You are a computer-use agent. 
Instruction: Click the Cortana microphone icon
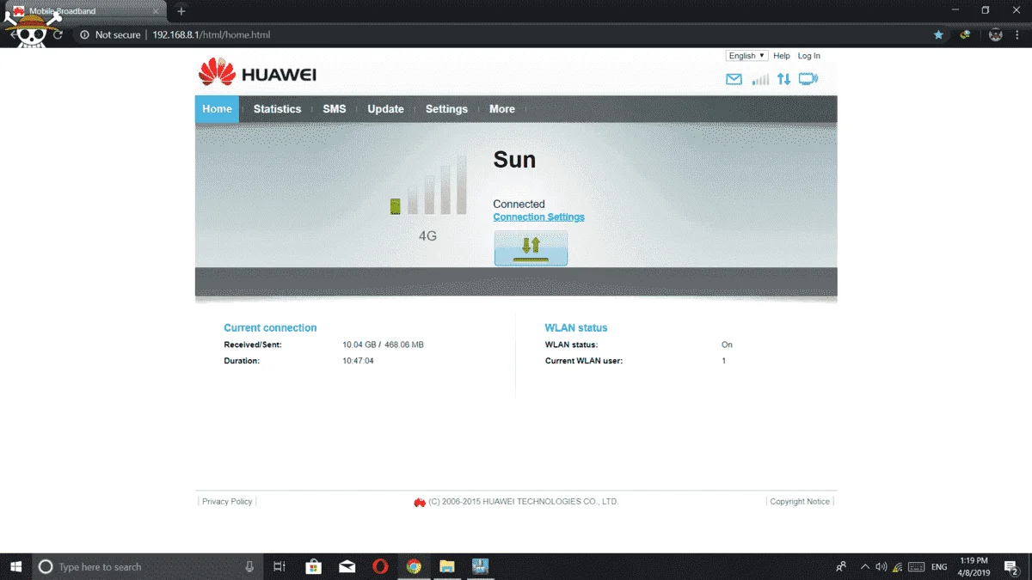249,566
